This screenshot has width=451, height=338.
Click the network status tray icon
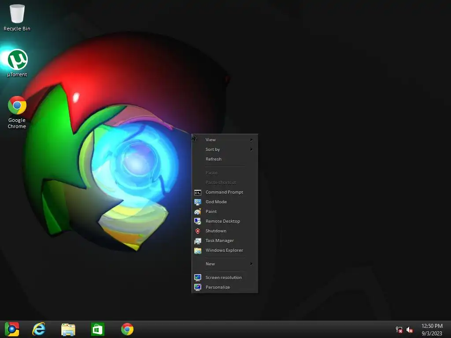(x=399, y=330)
